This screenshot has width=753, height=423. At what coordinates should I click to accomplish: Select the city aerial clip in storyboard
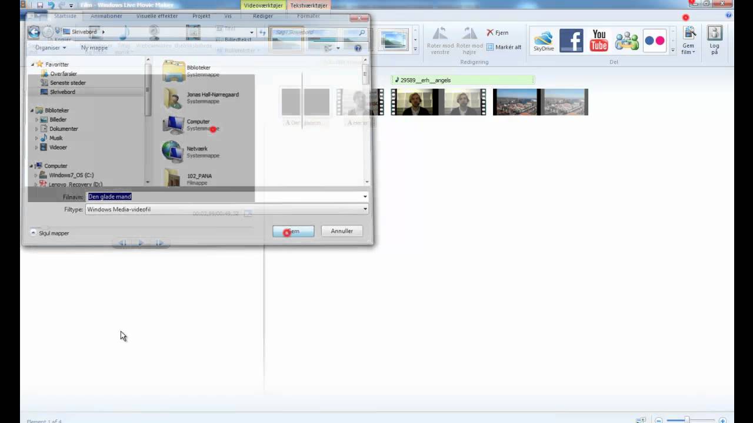(x=540, y=102)
